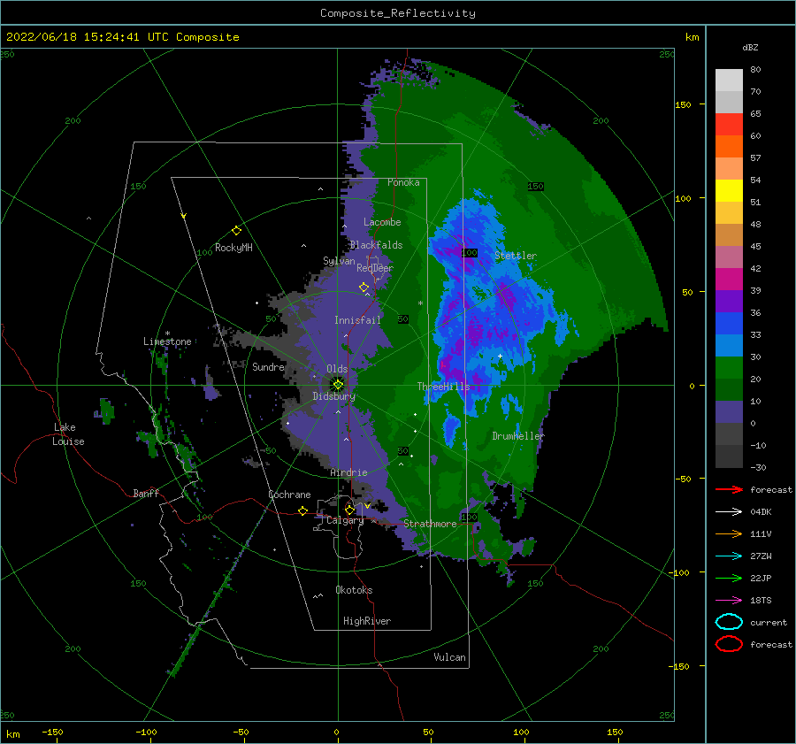Click the Strathmore label
The width and height of the screenshot is (796, 744).
[x=431, y=523]
